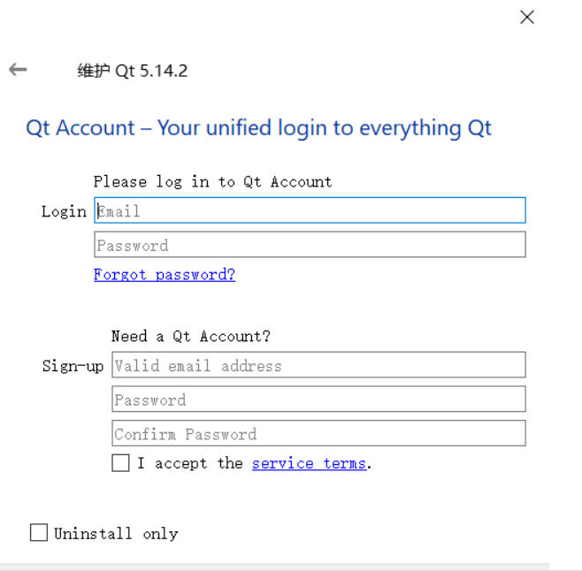Close the Qt maintenance window

[527, 17]
